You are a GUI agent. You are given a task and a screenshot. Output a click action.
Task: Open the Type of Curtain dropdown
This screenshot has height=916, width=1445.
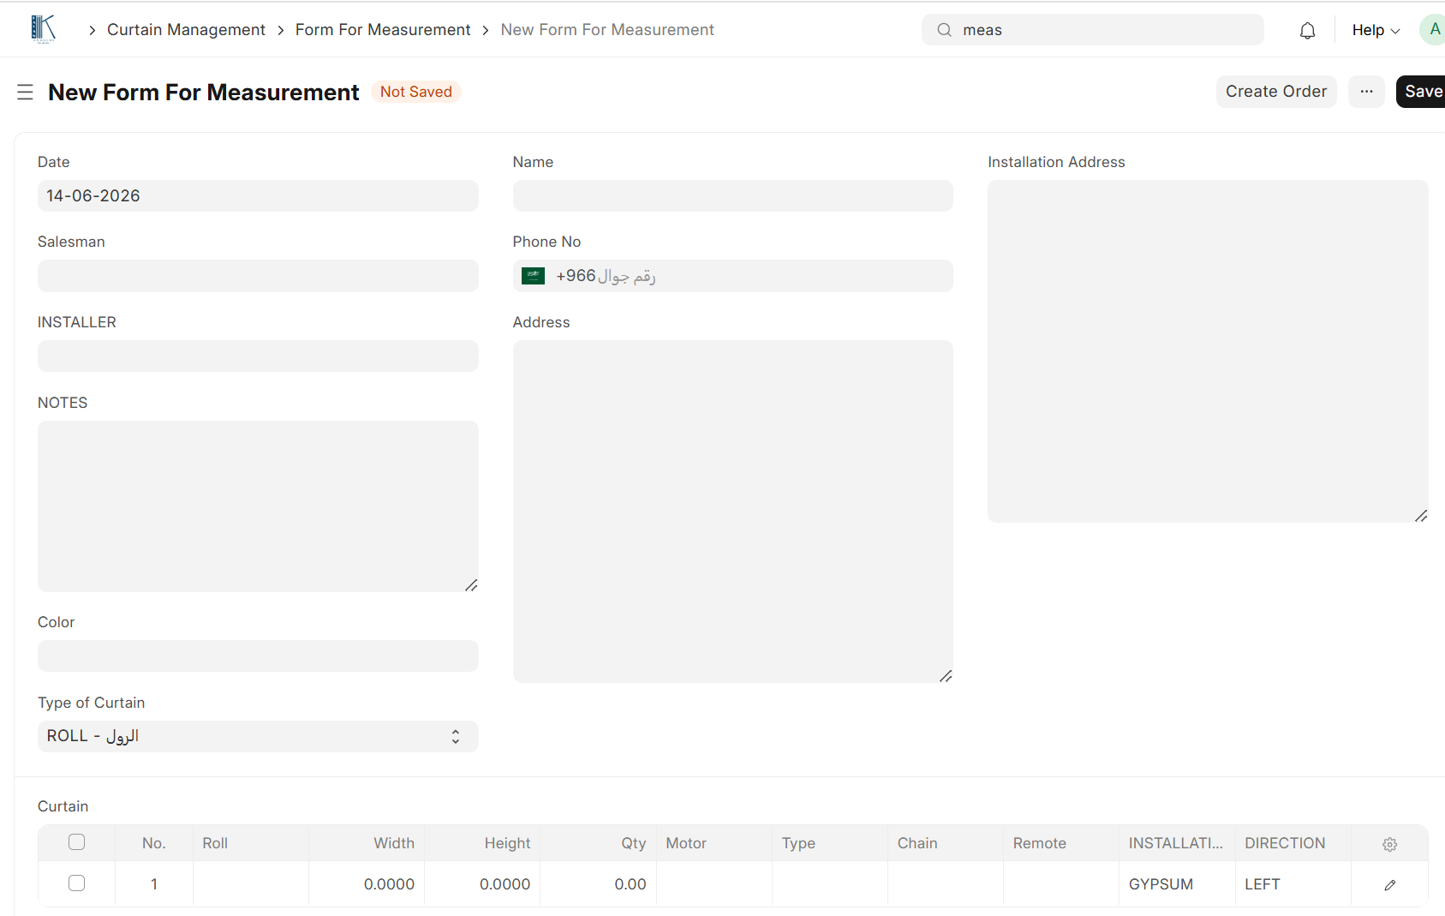tap(258, 736)
